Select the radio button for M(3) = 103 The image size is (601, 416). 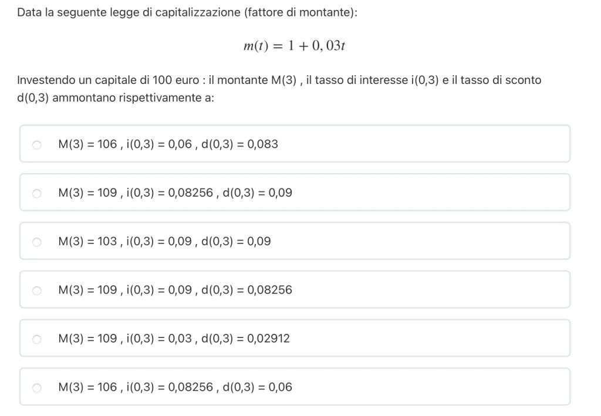(37, 241)
